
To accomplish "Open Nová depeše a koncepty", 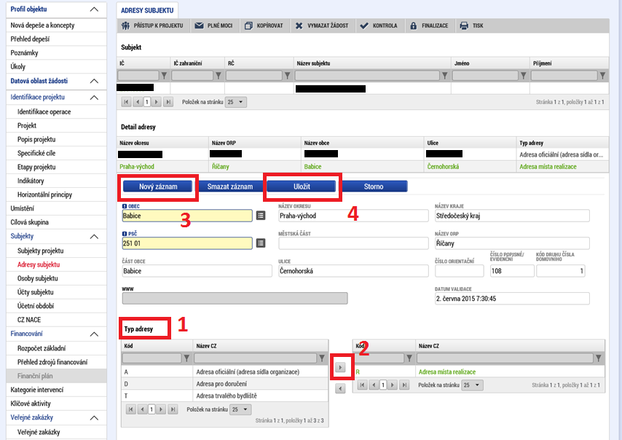I will tap(56, 25).
